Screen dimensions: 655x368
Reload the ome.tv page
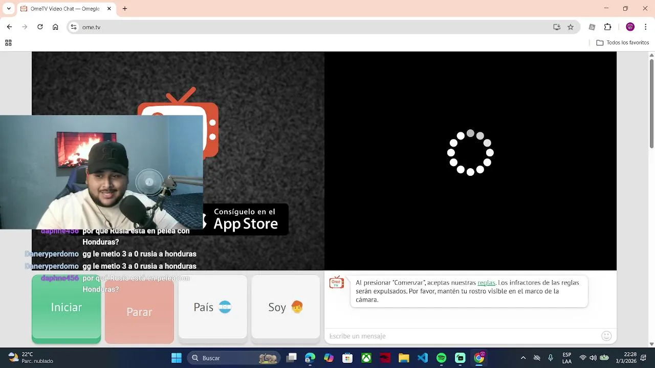(40, 27)
